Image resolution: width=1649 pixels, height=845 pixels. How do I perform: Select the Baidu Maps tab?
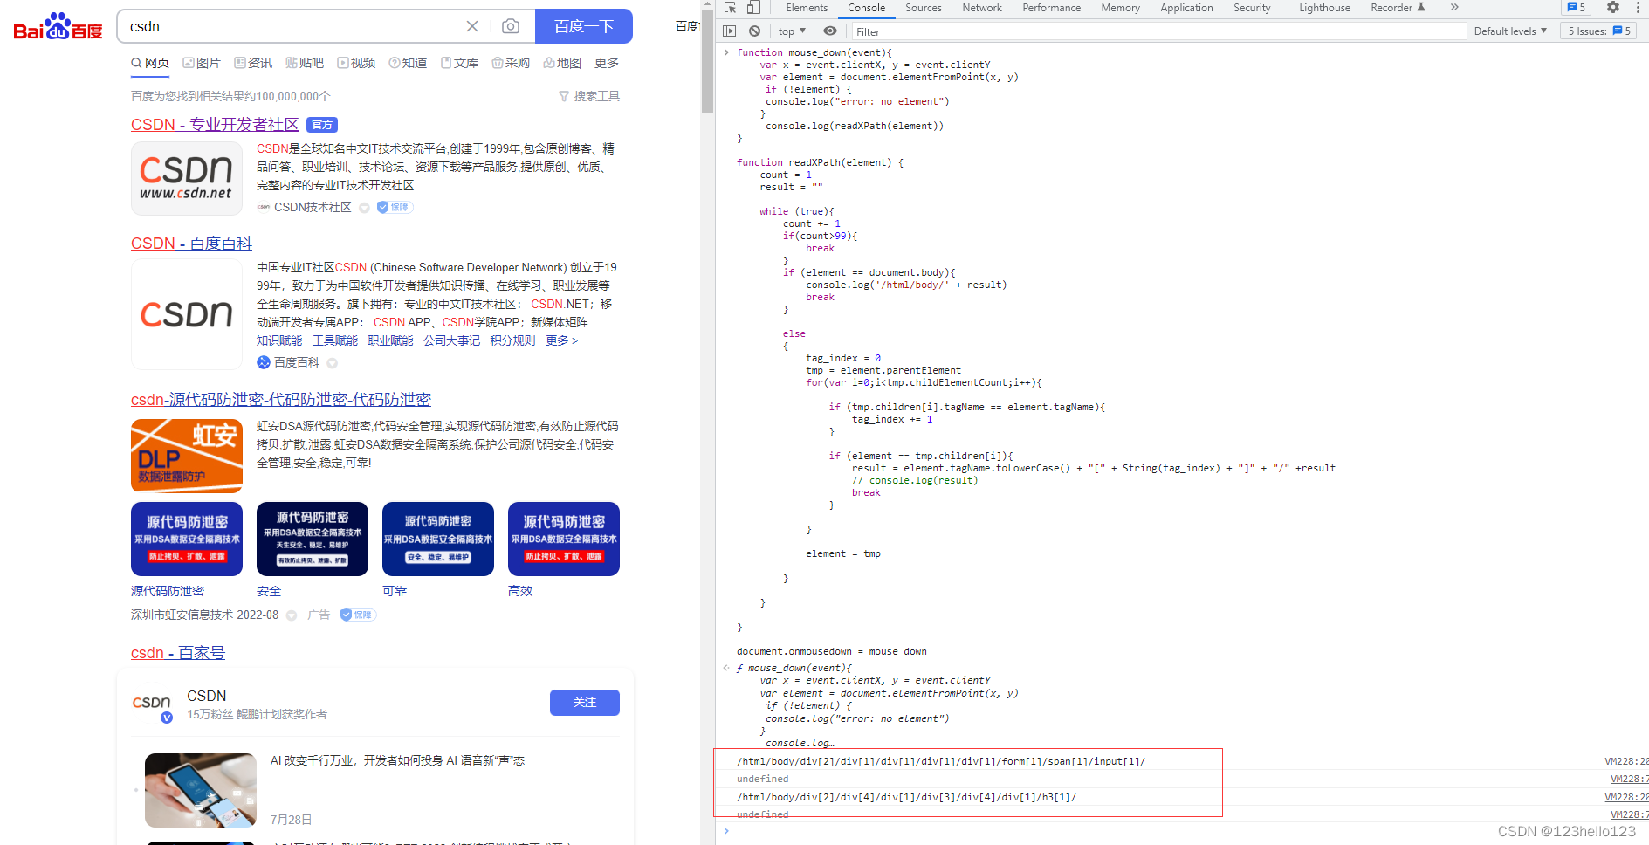(562, 63)
